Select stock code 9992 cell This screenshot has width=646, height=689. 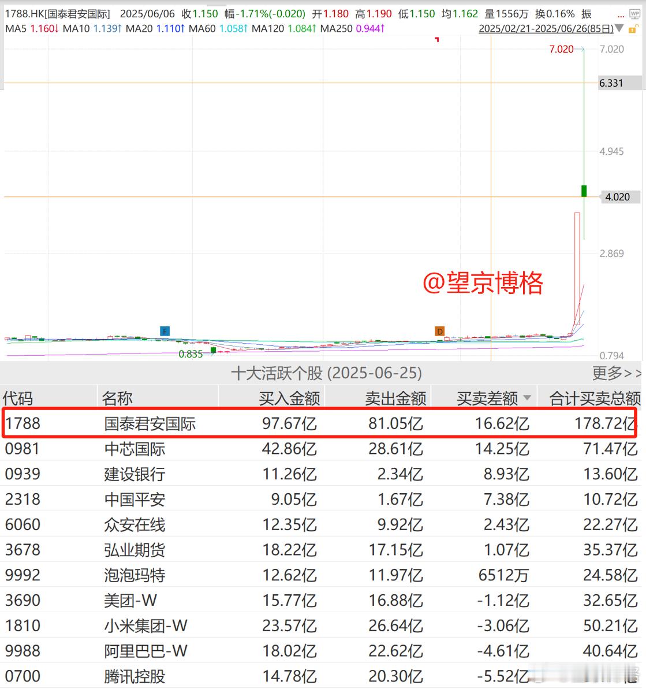23,575
